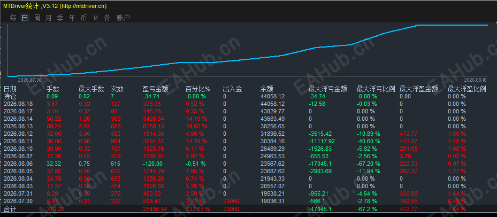Viewport: 497px width, 217px height.
Task: Click the 手数 column header
Action: click(53, 89)
